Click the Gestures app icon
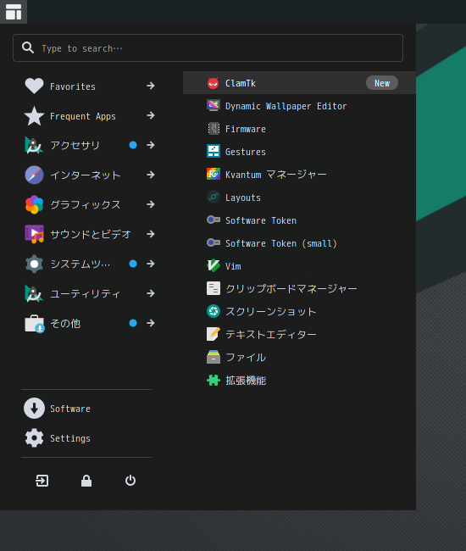This screenshot has height=551, width=466. pyautogui.click(x=214, y=152)
